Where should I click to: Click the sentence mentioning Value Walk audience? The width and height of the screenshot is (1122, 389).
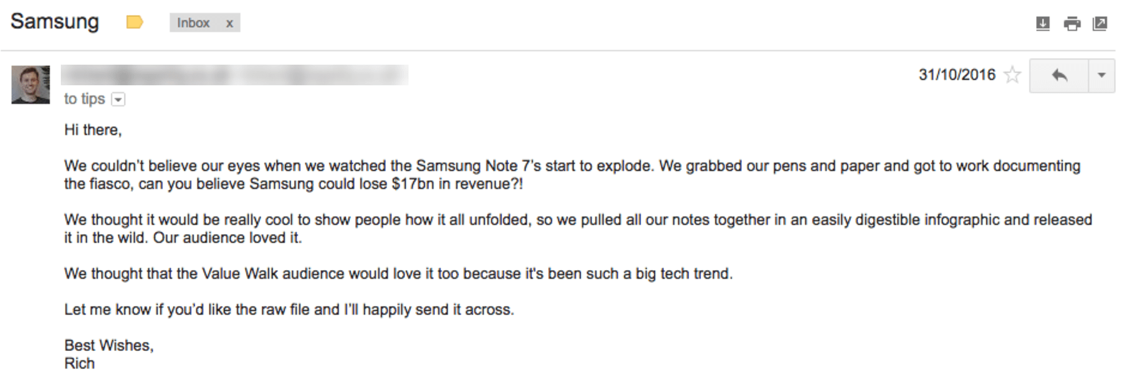[x=398, y=274]
